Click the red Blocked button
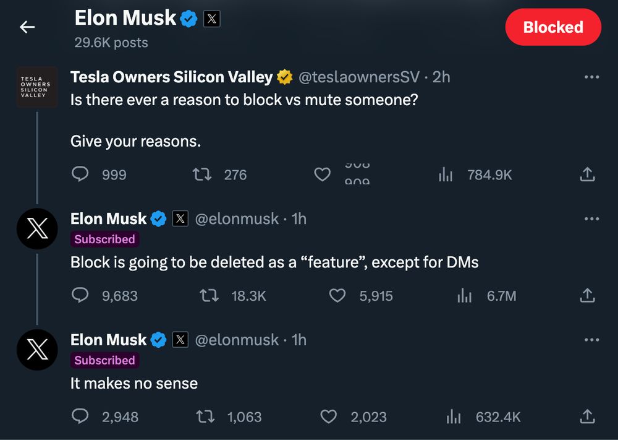 552,27
